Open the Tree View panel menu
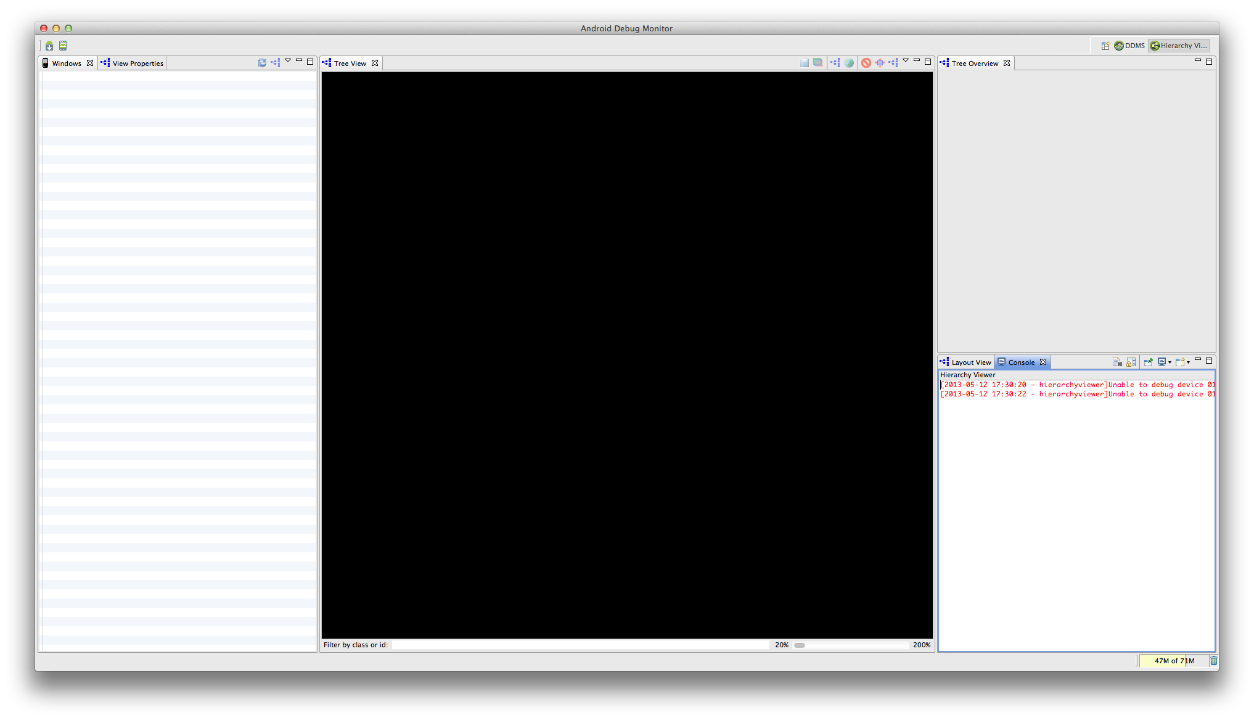The image size is (1254, 720). [x=906, y=60]
